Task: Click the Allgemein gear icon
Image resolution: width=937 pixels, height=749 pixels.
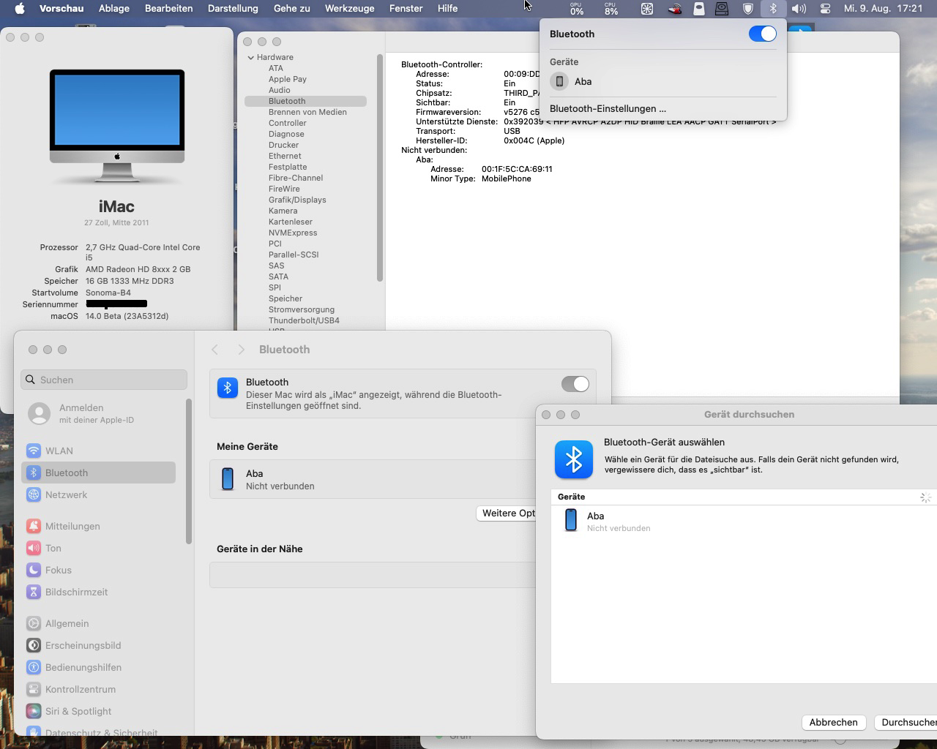Action: coord(33,623)
